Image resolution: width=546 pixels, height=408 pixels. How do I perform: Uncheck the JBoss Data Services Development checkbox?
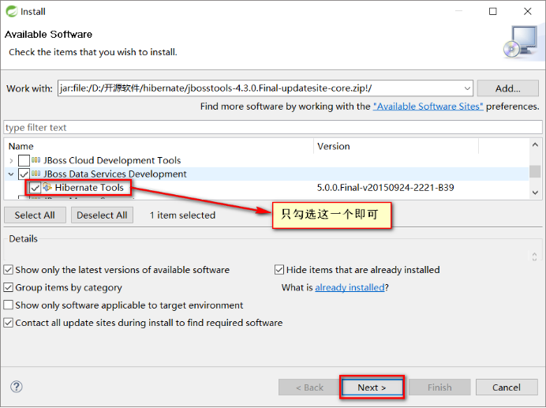click(x=24, y=174)
